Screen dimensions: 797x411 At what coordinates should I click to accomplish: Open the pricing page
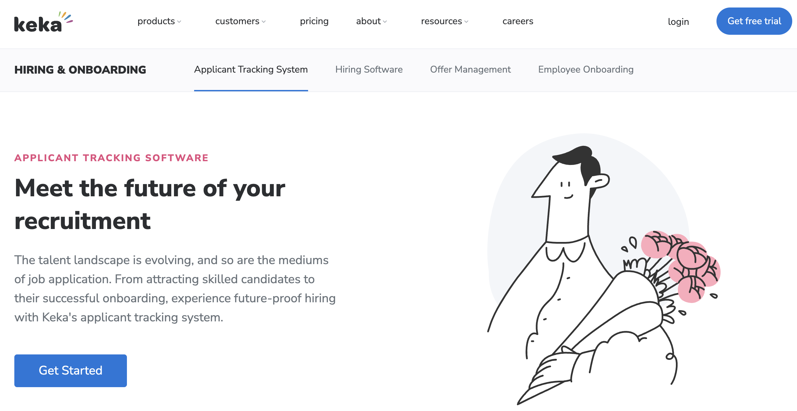pos(314,21)
